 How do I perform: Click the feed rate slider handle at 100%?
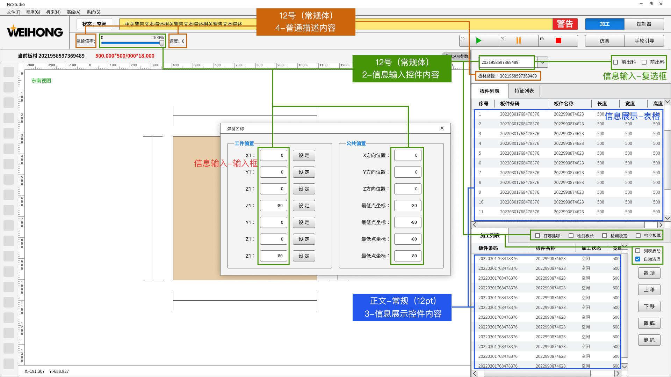point(162,43)
